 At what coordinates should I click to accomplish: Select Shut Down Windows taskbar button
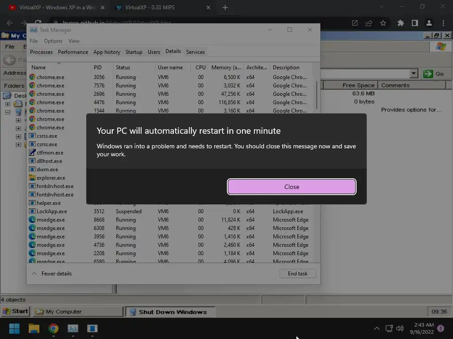(170, 312)
